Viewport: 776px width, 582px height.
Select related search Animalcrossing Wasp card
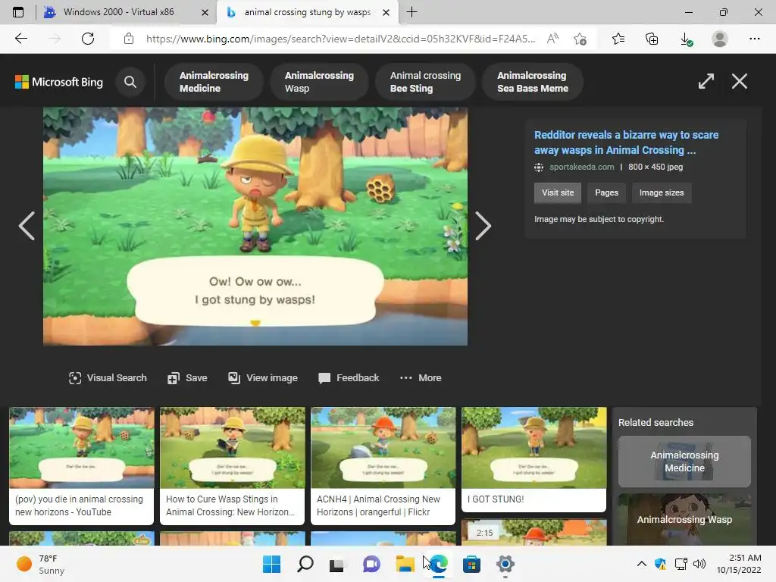point(684,519)
